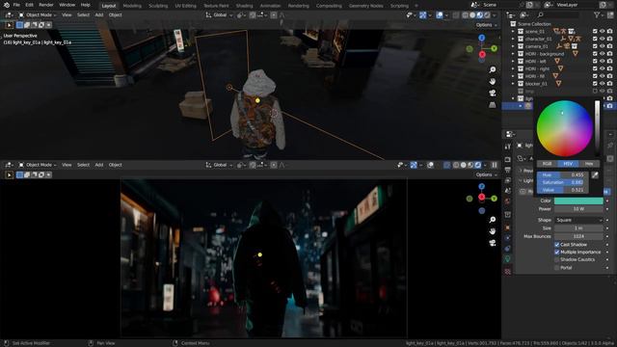The image size is (617, 347).
Task: Switch color picker to RGB mode
Action: tap(547, 164)
